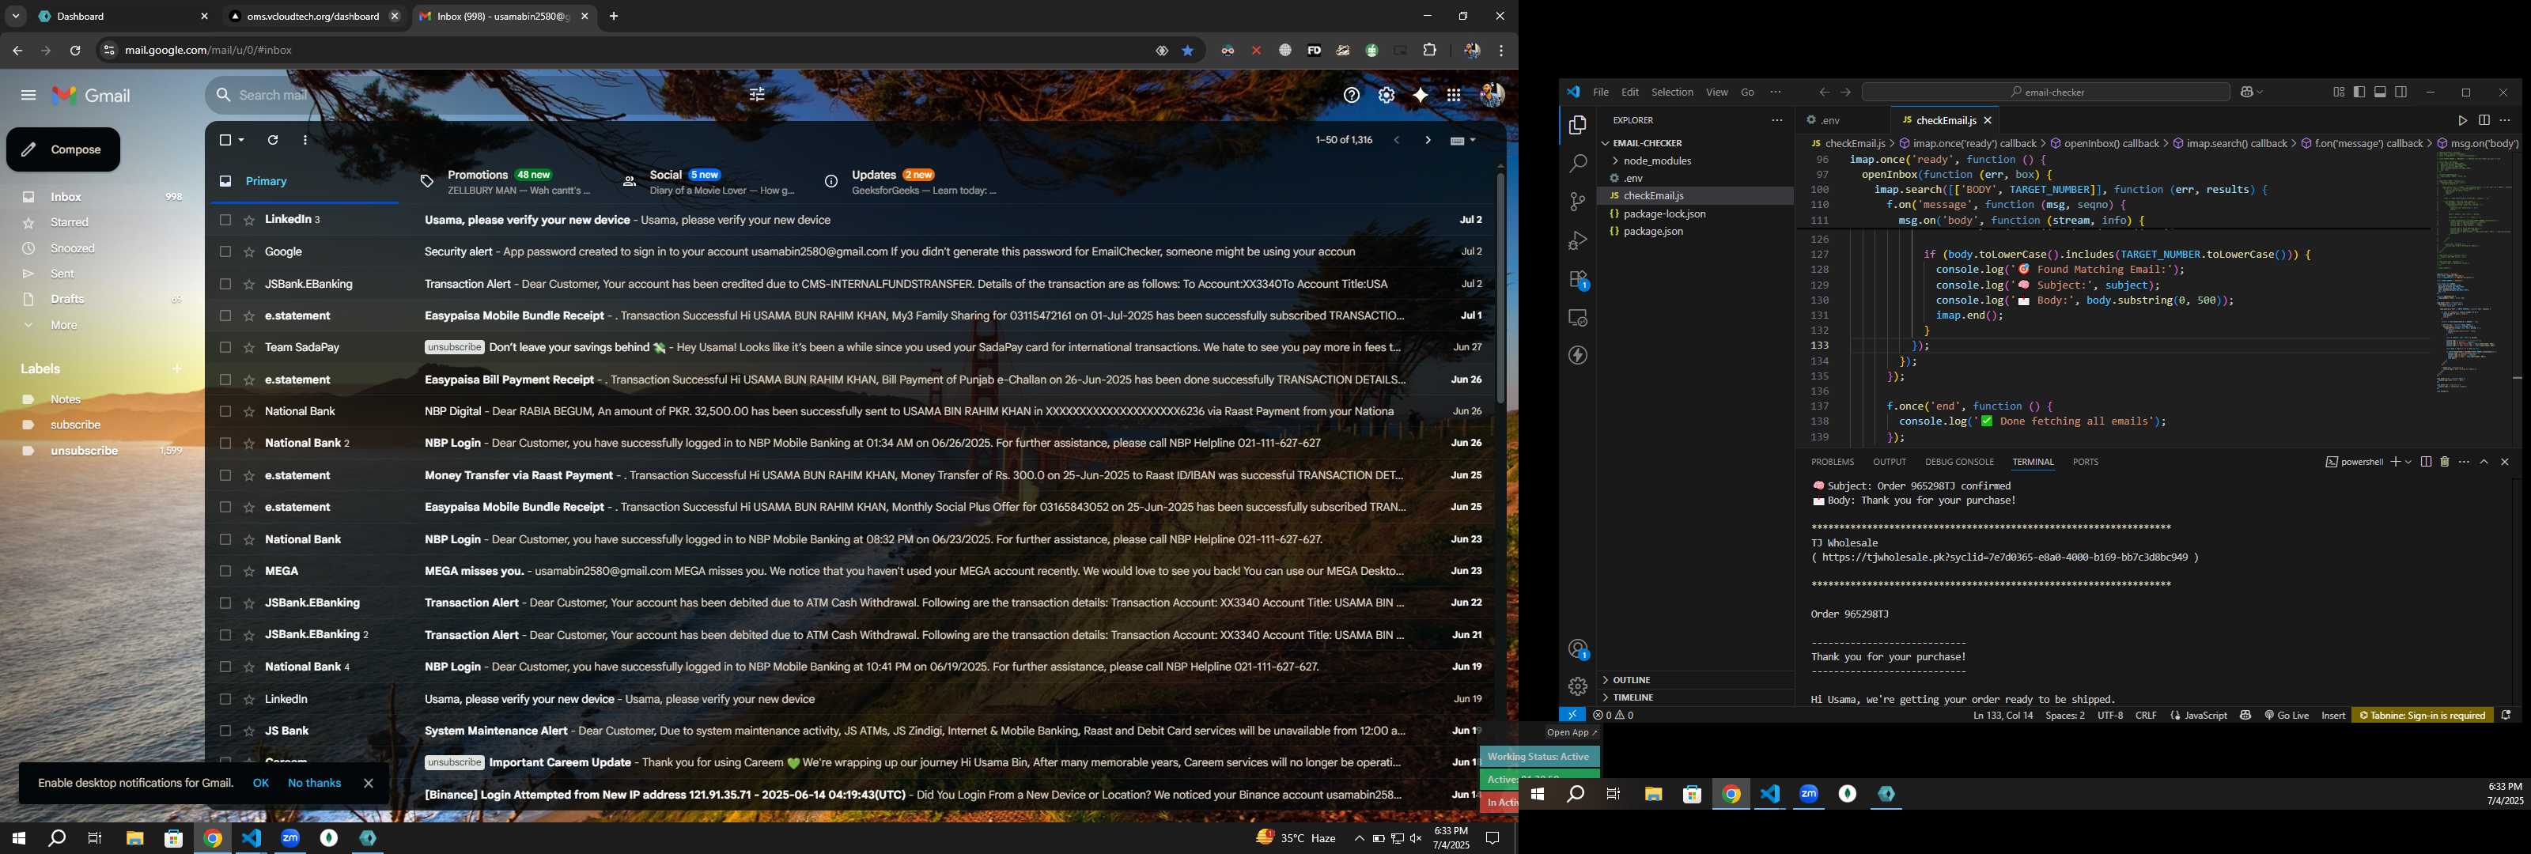The width and height of the screenshot is (2531, 854).
Task: Open Promotions tab in Gmail
Action: point(506,182)
